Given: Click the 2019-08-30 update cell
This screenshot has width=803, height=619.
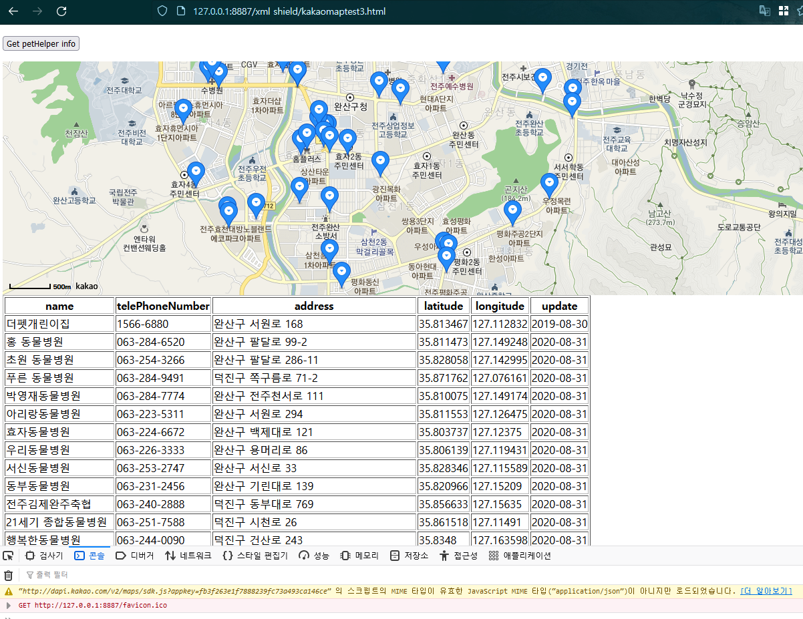Looking at the screenshot, I should pyautogui.click(x=559, y=324).
